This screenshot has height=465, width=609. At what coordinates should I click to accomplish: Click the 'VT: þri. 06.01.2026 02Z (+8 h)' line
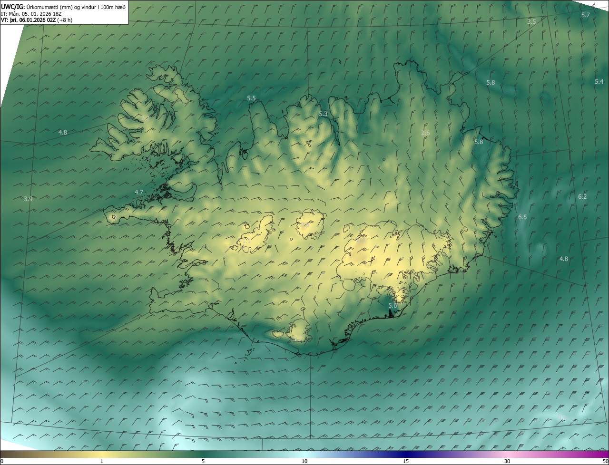[37, 20]
